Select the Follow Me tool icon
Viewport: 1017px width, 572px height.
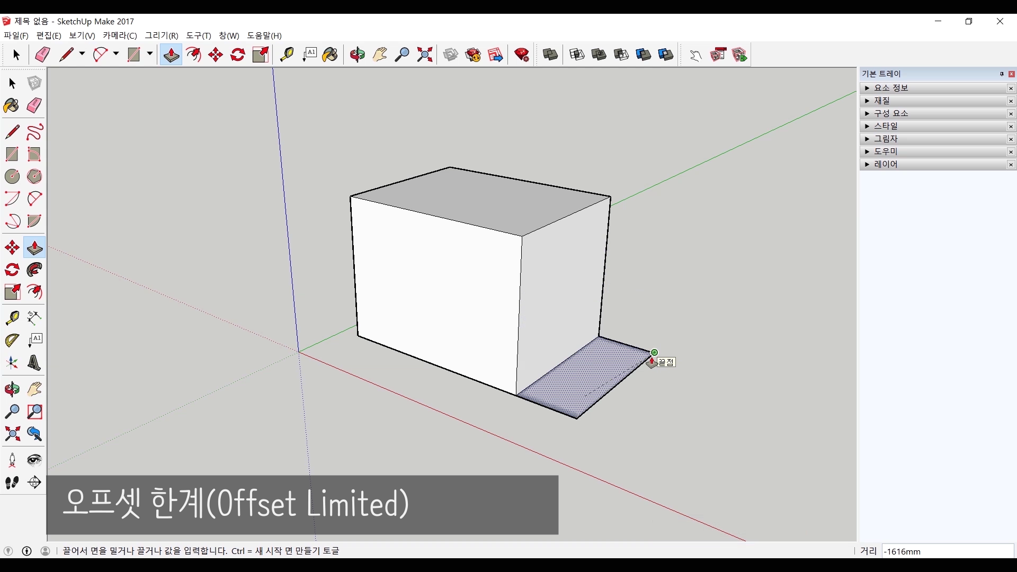(x=34, y=270)
